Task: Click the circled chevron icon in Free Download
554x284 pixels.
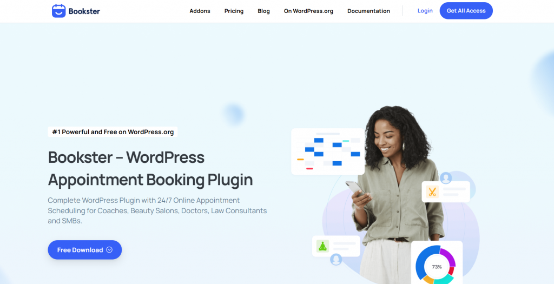Action: coord(109,250)
